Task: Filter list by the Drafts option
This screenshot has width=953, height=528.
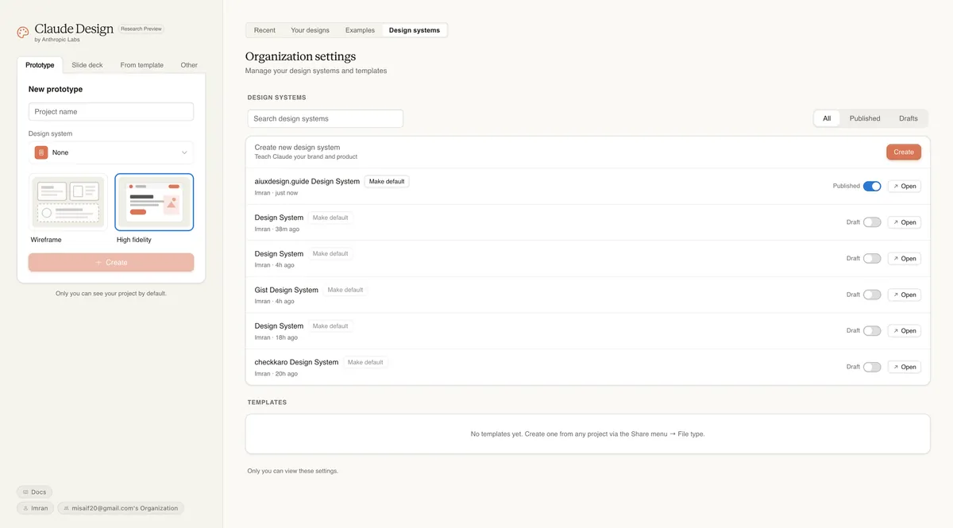Action: (908, 118)
